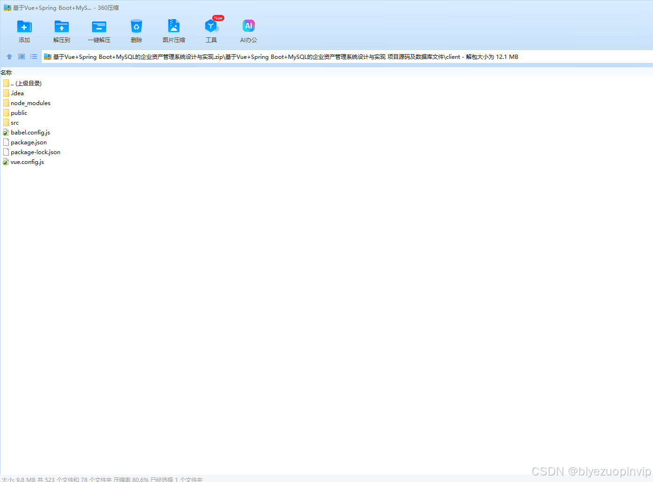The height and width of the screenshot is (482, 653).
Task: Click the node_modules folder icon
Action: [6, 103]
